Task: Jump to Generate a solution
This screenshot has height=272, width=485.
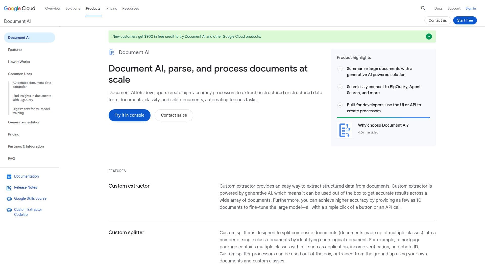Action: (24, 122)
